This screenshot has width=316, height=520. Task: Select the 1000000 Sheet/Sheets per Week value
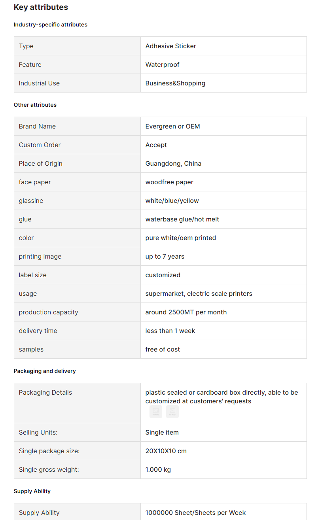pos(196,512)
